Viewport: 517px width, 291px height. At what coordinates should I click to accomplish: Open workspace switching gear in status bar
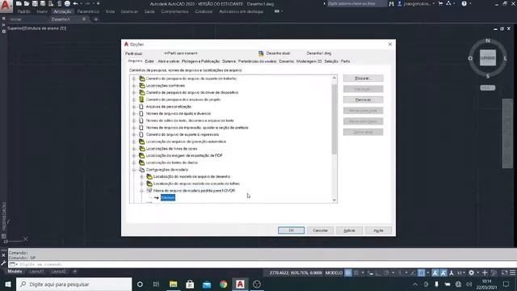472,272
